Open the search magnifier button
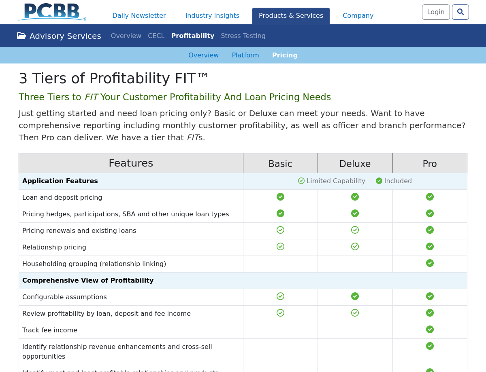The image size is (486, 372). click(460, 12)
